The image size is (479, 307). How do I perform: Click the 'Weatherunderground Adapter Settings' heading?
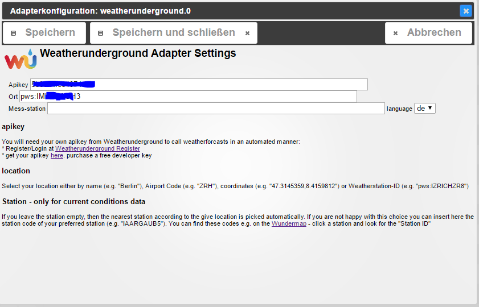tap(138, 53)
